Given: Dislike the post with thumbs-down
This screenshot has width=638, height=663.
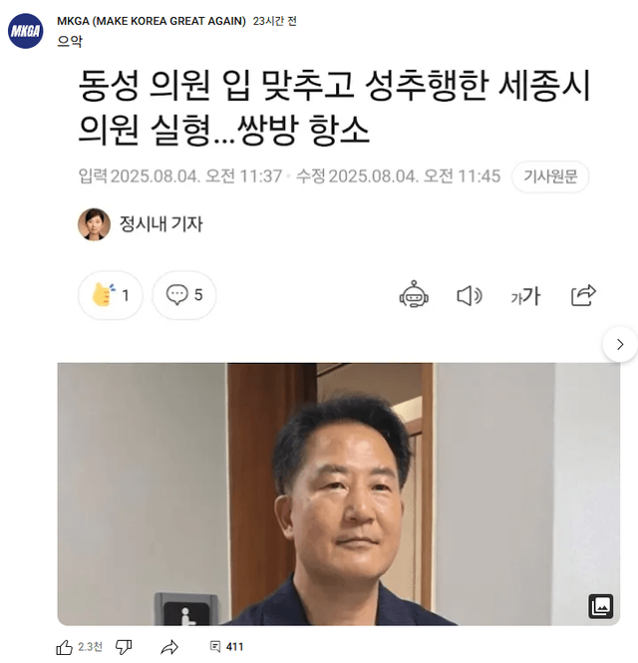Looking at the screenshot, I should (x=124, y=647).
